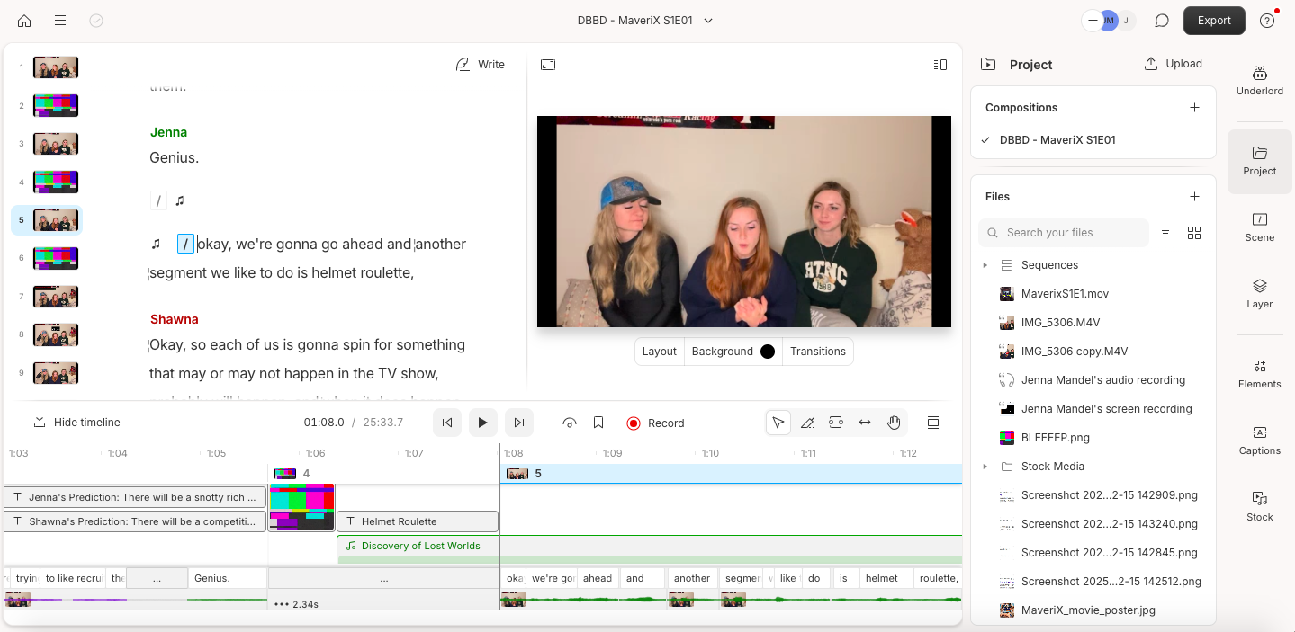1295x632 pixels.
Task: Select the blade razor tool
Action: point(807,423)
